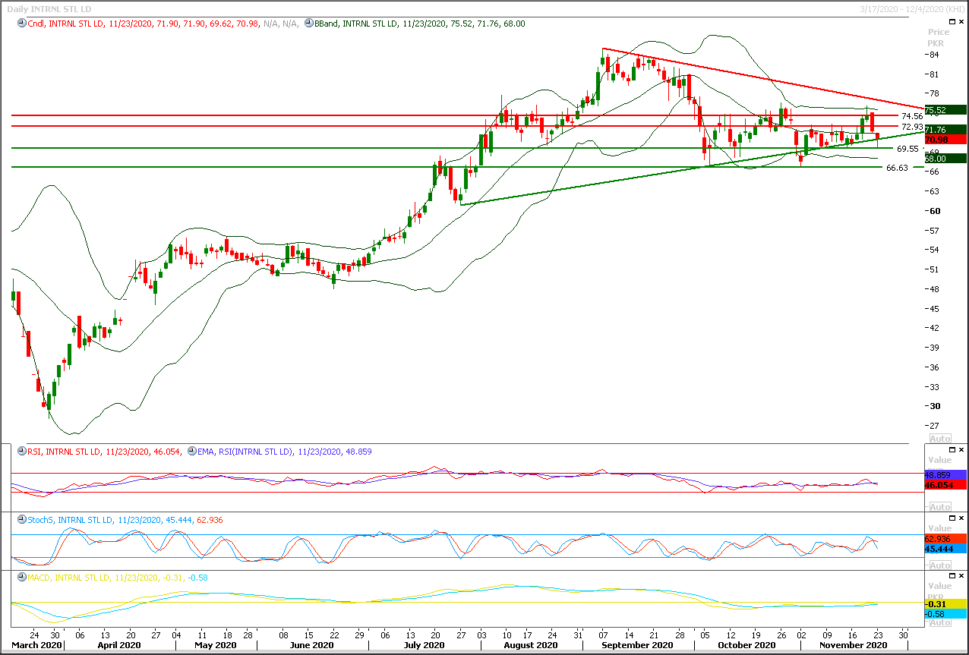The image size is (969, 655).
Task: Click November 2020 on time axis
Action: point(852,645)
